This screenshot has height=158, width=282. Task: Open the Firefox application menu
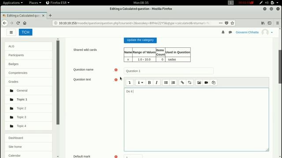point(278,23)
